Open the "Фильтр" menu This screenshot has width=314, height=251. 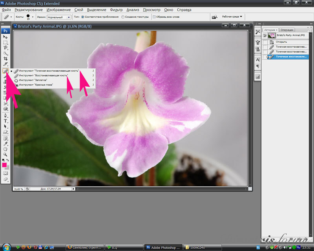click(x=116, y=9)
